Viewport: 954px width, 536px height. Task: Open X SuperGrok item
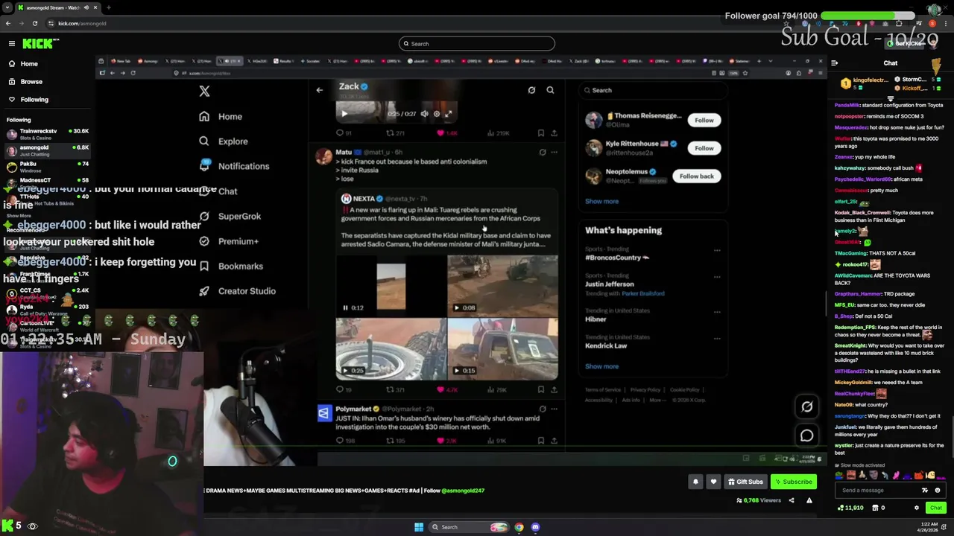(x=230, y=217)
